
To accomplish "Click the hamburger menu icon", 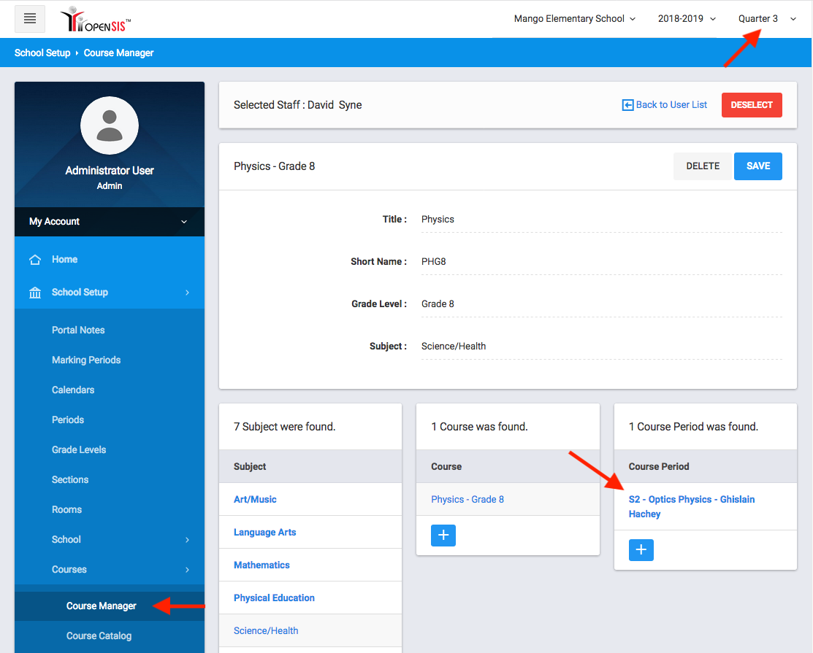I will (30, 19).
